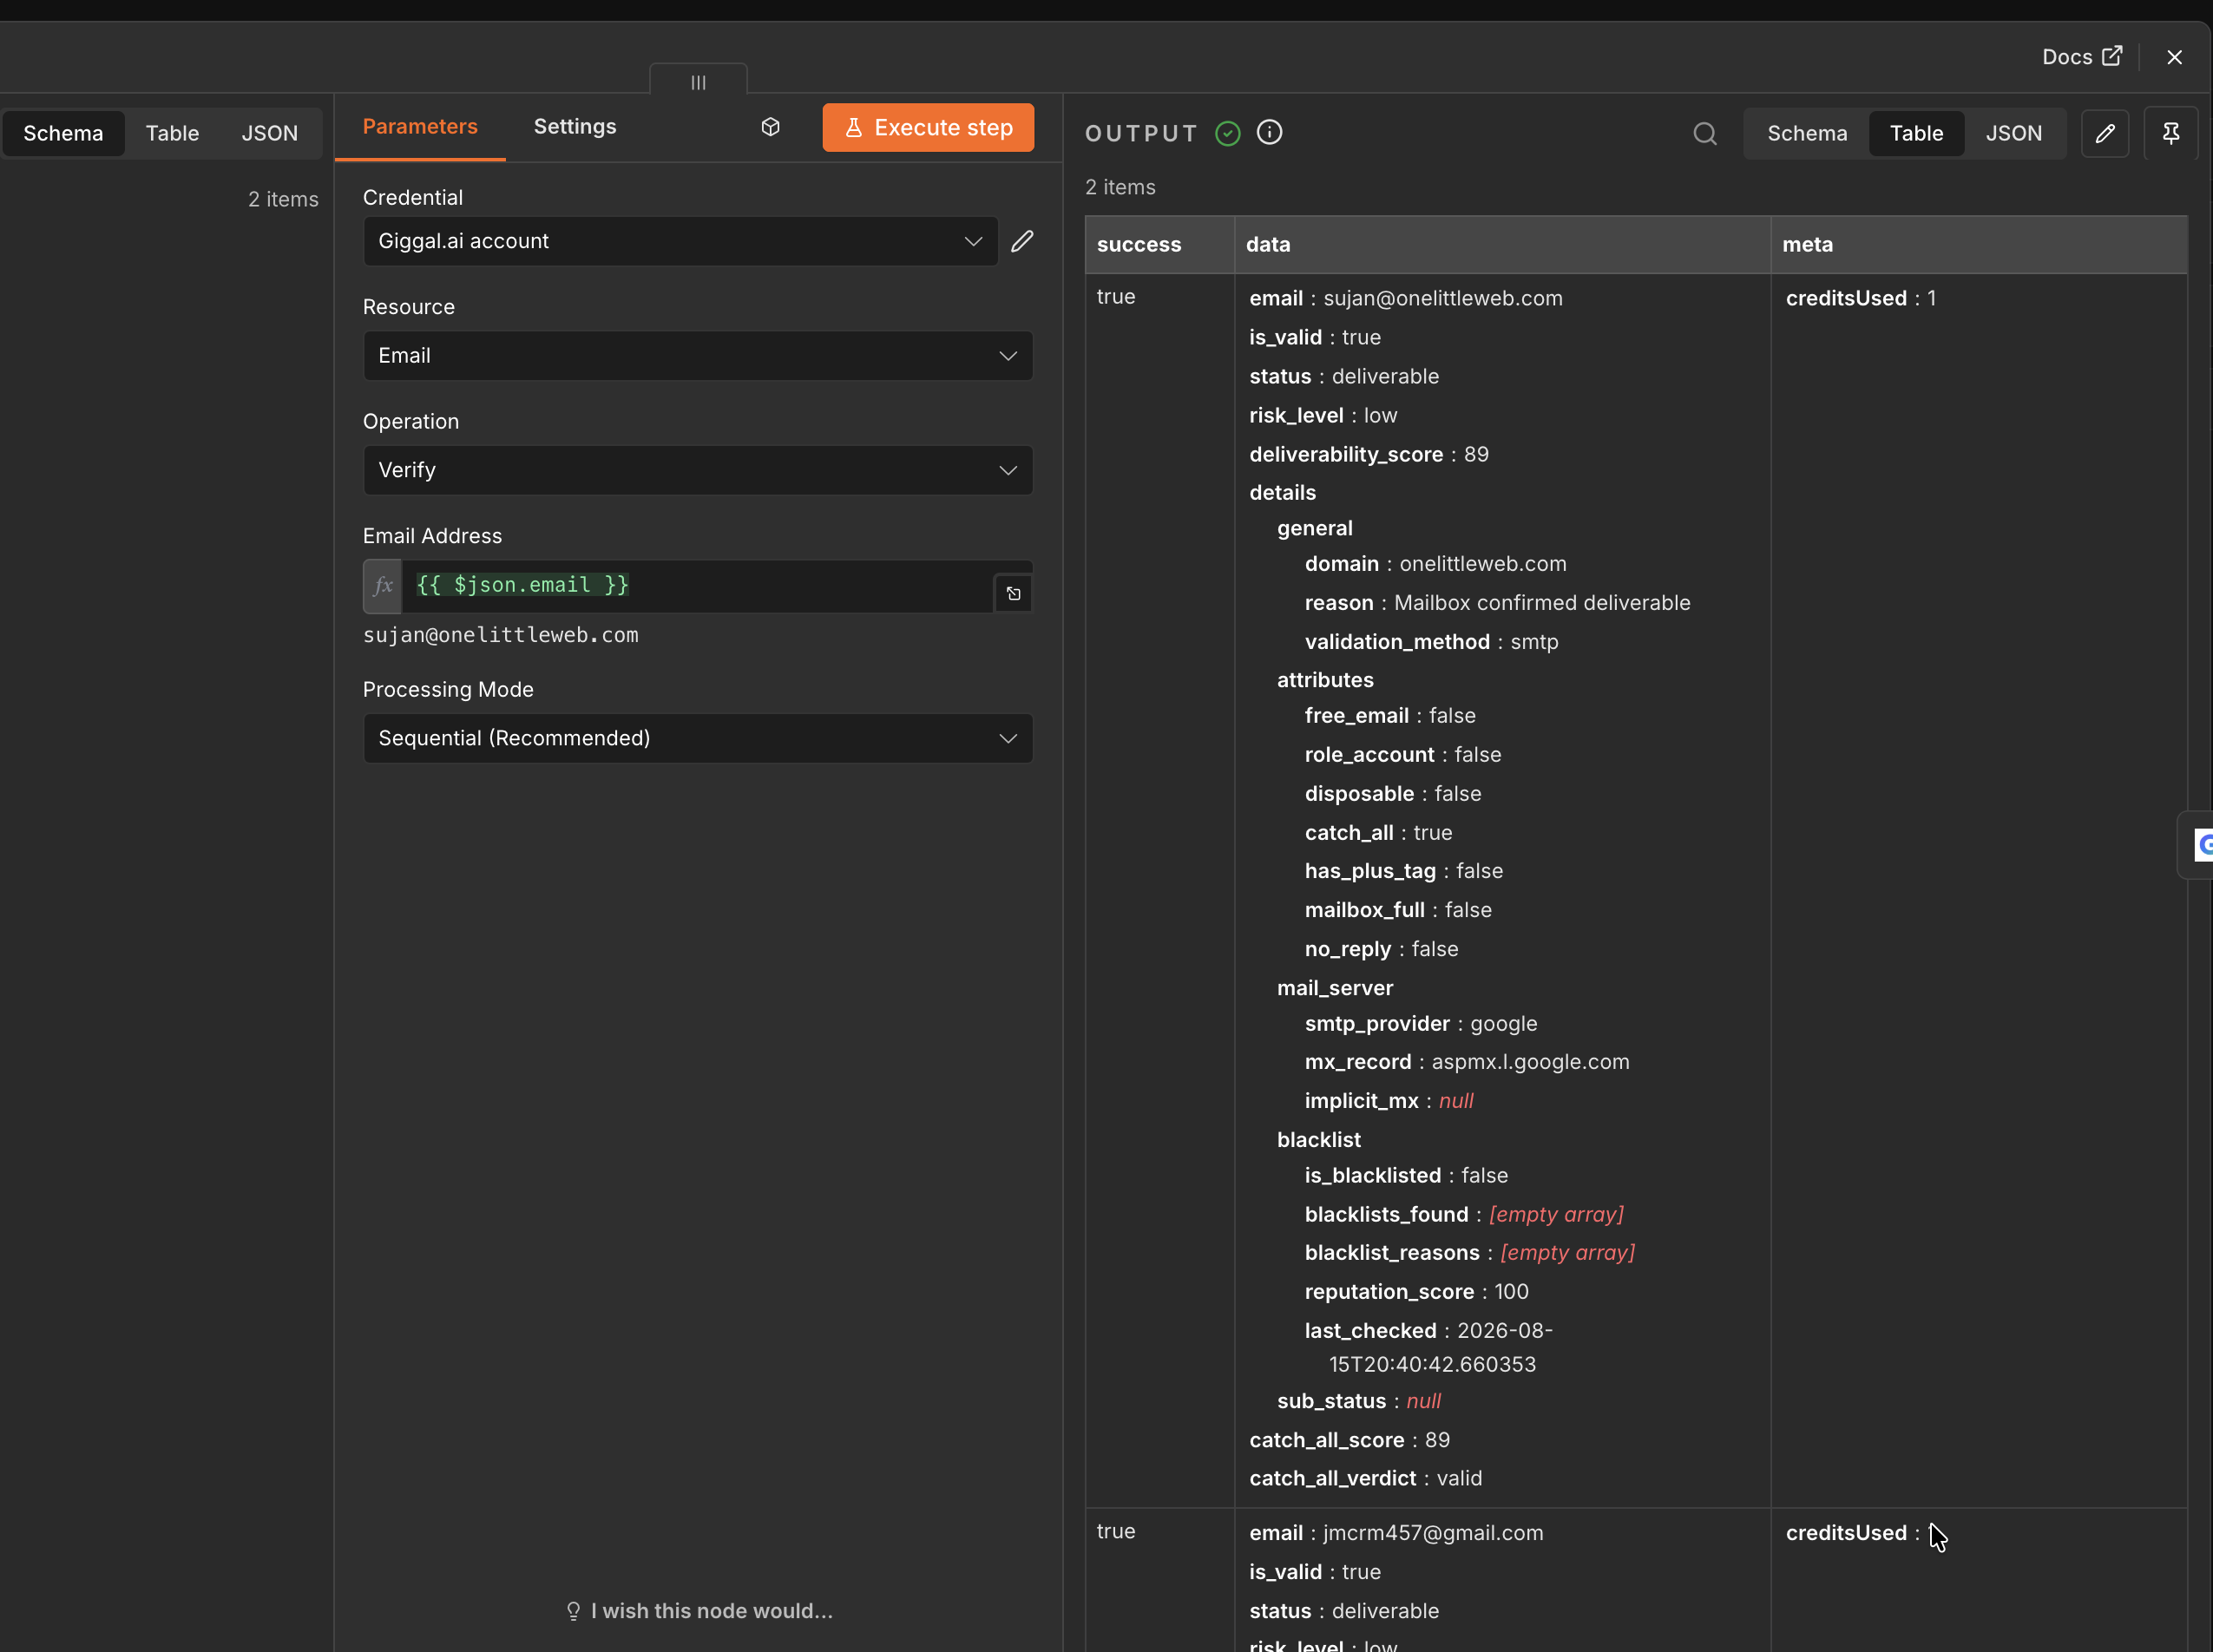Click deliverability_score value 89
2213x1652 pixels.
pos(1476,454)
